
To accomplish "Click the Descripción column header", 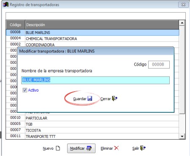I will coord(102,25).
